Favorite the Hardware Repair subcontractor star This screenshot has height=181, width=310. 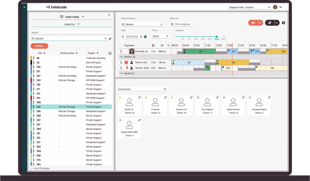(x=250, y=97)
